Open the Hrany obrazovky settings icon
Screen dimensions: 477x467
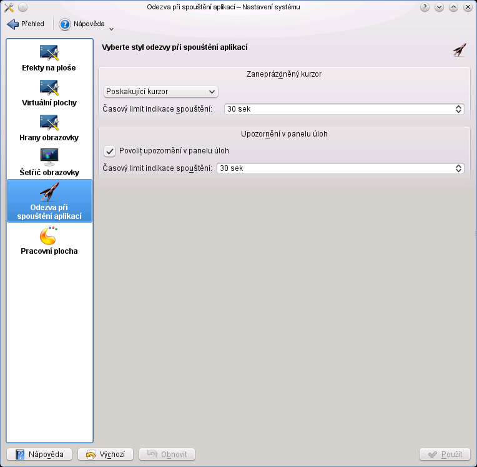pyautogui.click(x=49, y=122)
